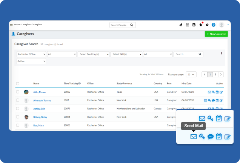Viewport: 240px width, 163px height.
Task: Click the green New Caregiver button
Action: [216, 34]
